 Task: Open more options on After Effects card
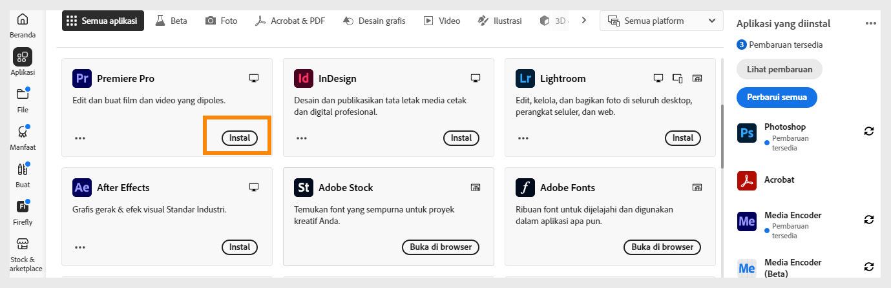point(80,247)
